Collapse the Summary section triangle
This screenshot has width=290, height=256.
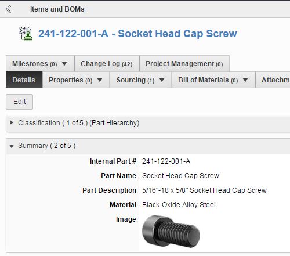(x=12, y=146)
